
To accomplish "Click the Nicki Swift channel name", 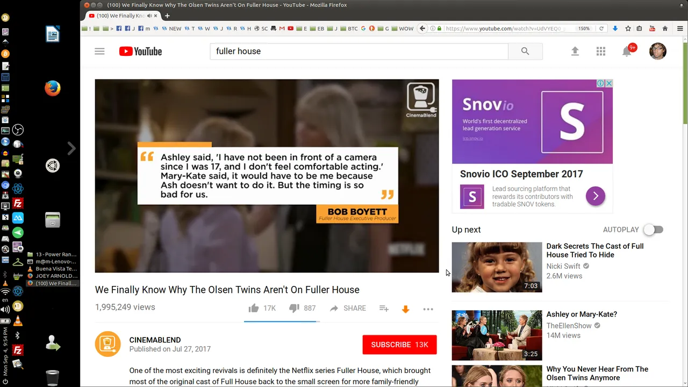I will pos(563,266).
